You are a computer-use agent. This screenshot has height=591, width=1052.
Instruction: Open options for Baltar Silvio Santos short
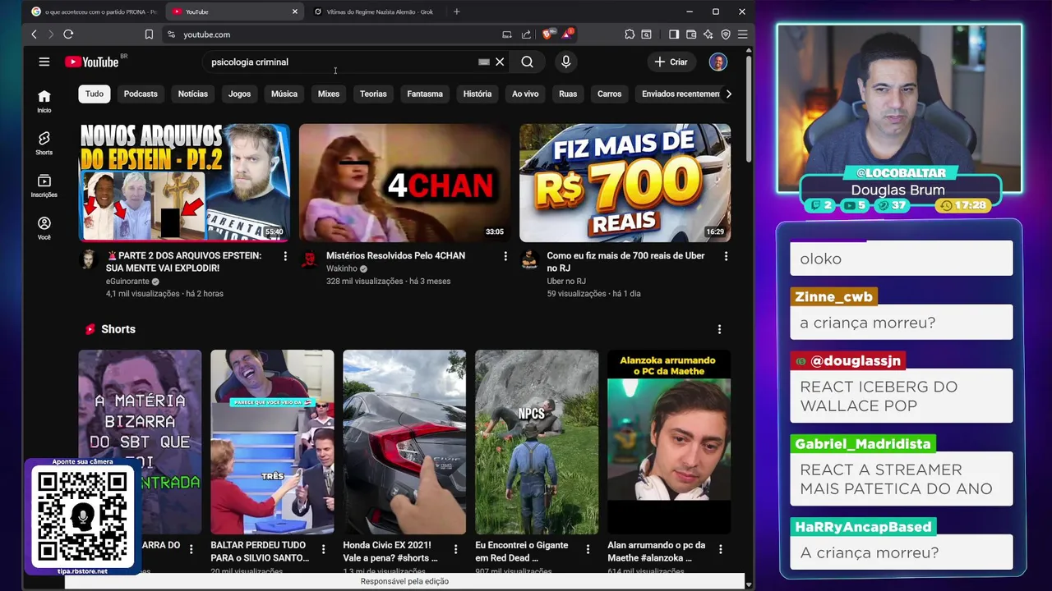pyautogui.click(x=323, y=549)
